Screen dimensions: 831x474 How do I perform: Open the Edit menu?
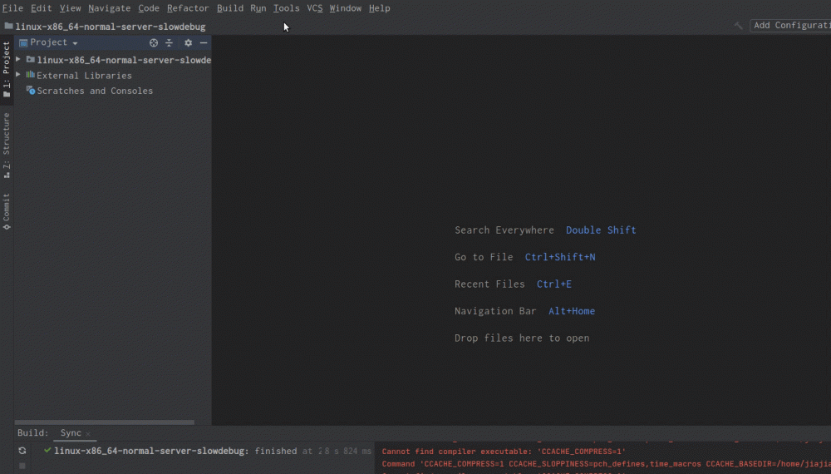point(41,8)
